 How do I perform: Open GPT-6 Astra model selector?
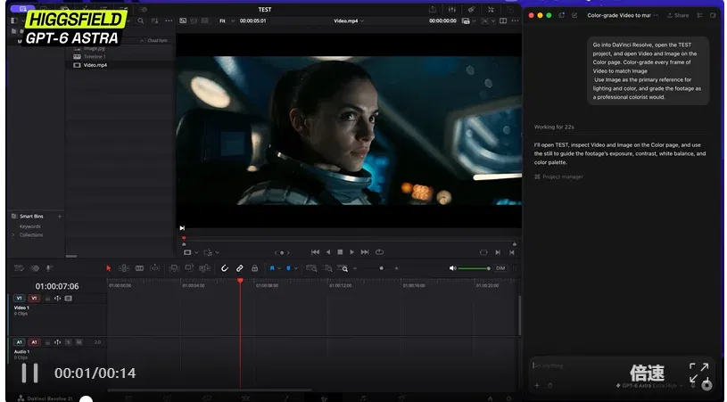pos(650,385)
